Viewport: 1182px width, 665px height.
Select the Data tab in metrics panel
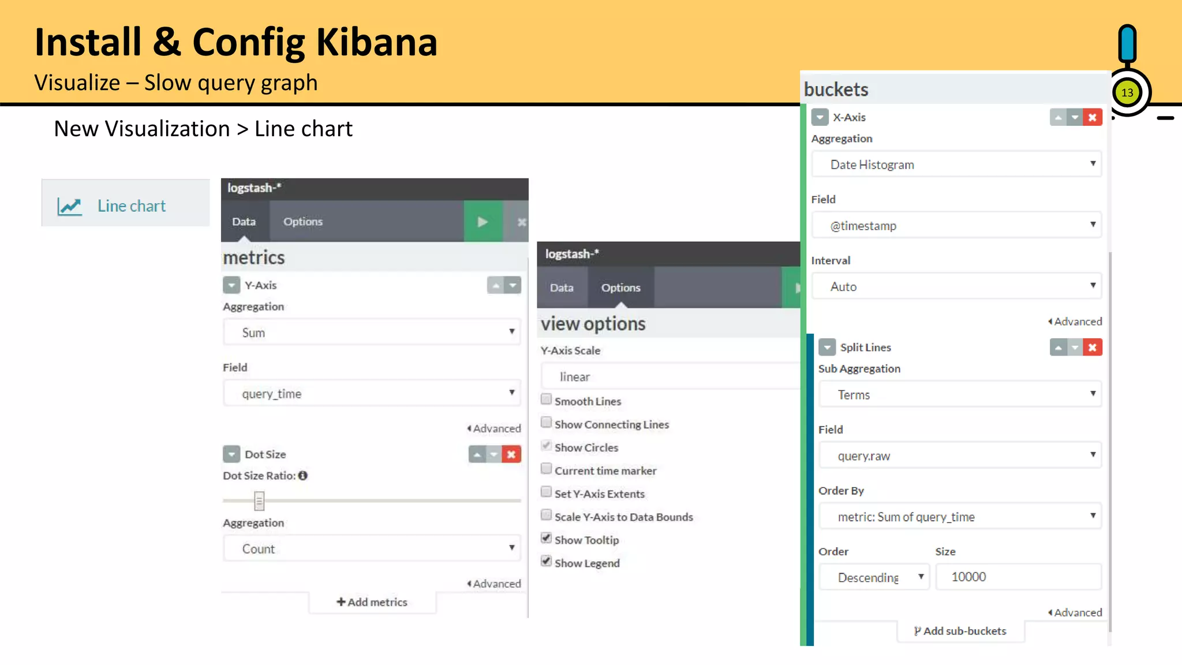pyautogui.click(x=244, y=222)
